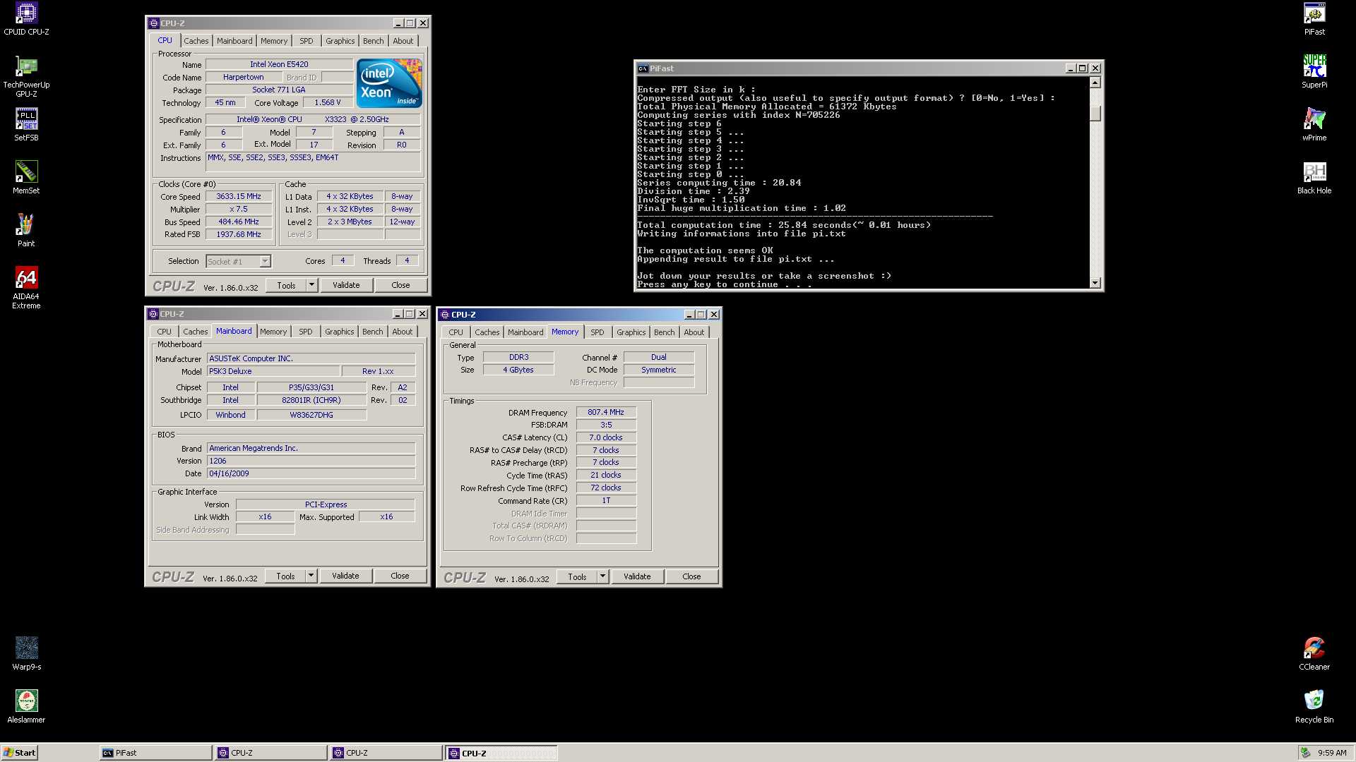Click the Start button

[19, 753]
